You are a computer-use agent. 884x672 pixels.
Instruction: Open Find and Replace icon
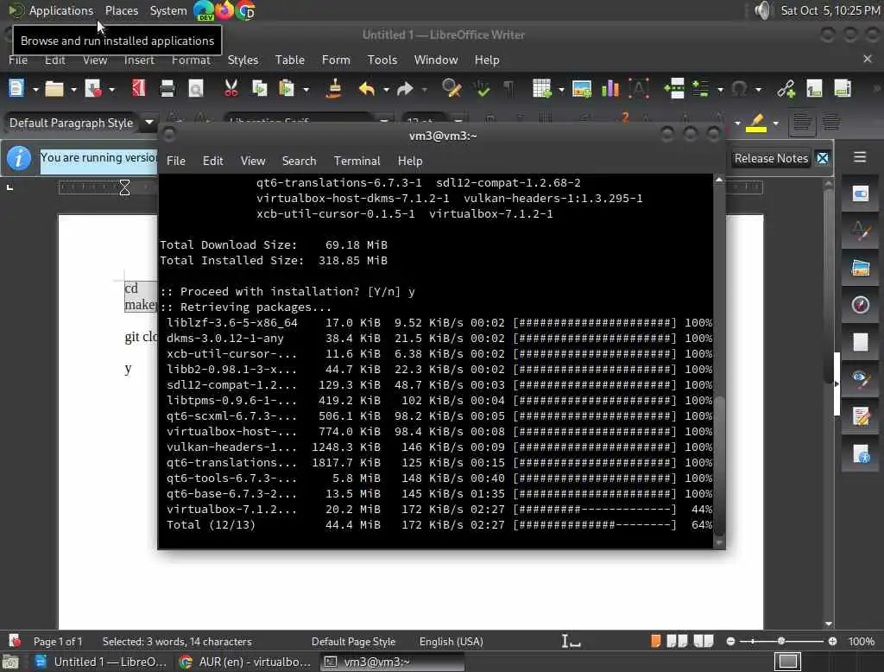click(451, 89)
